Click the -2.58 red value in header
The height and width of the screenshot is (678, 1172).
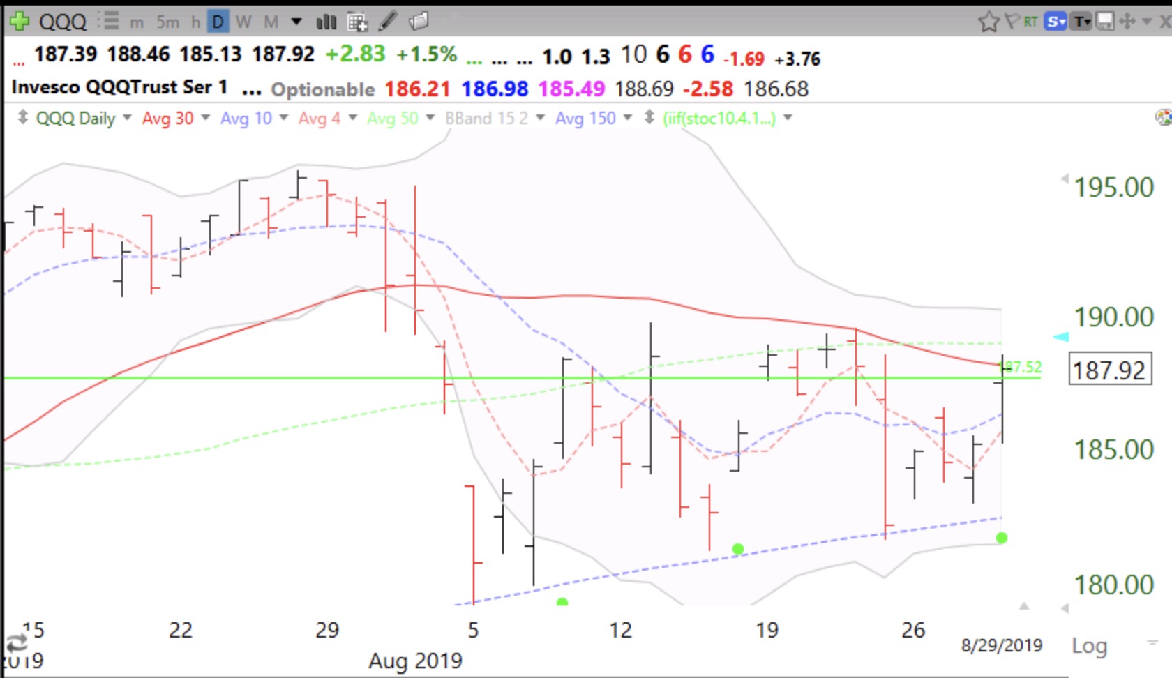pos(708,89)
